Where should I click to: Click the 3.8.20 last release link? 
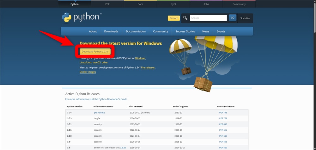pos(123,148)
